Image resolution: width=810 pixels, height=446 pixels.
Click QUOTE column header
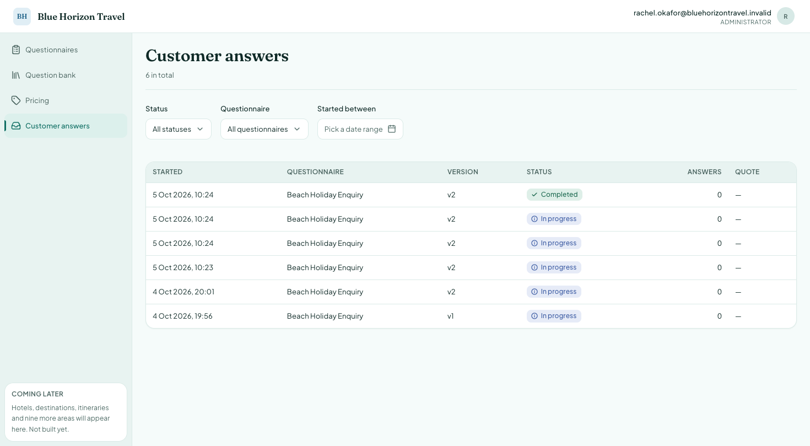[747, 172]
